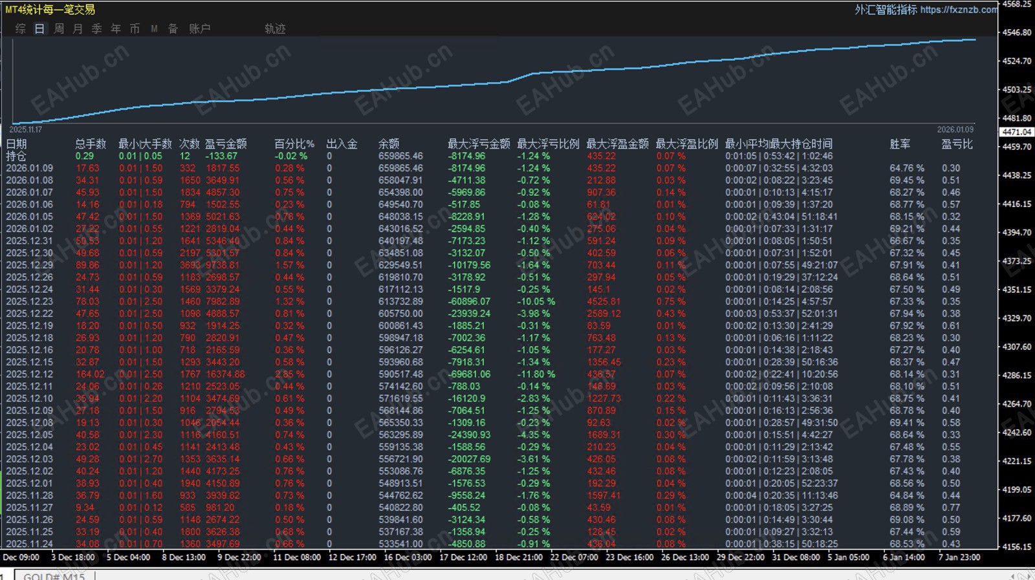This screenshot has height=580, width=1035.
Task: Select the M tab
Action: click(154, 28)
